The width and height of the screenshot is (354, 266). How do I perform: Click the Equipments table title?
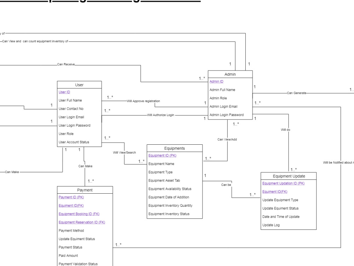(x=174, y=148)
